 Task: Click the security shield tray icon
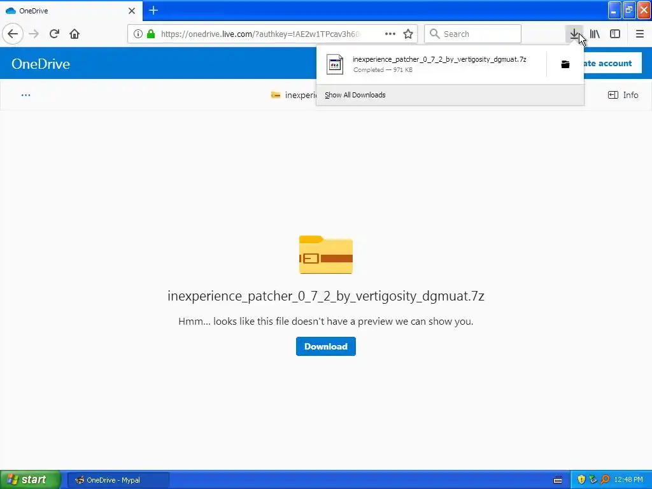tap(581, 480)
